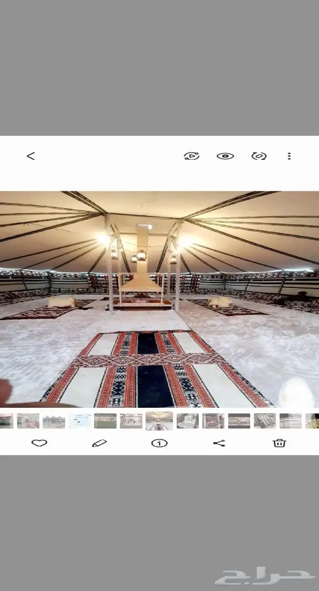Open the light blue map-like thumbnail
The image size is (319, 591).
(x=80, y=421)
